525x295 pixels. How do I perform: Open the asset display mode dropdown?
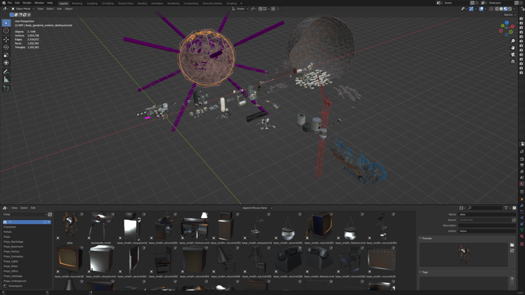coord(462,208)
